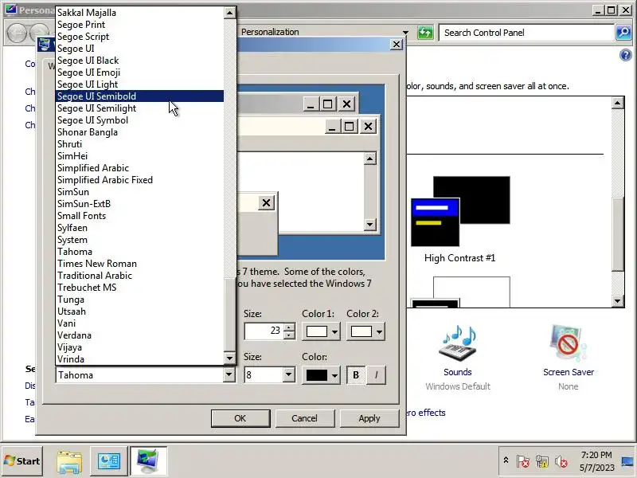
Task: Select Segoe UI Semibold font
Action: (x=139, y=96)
